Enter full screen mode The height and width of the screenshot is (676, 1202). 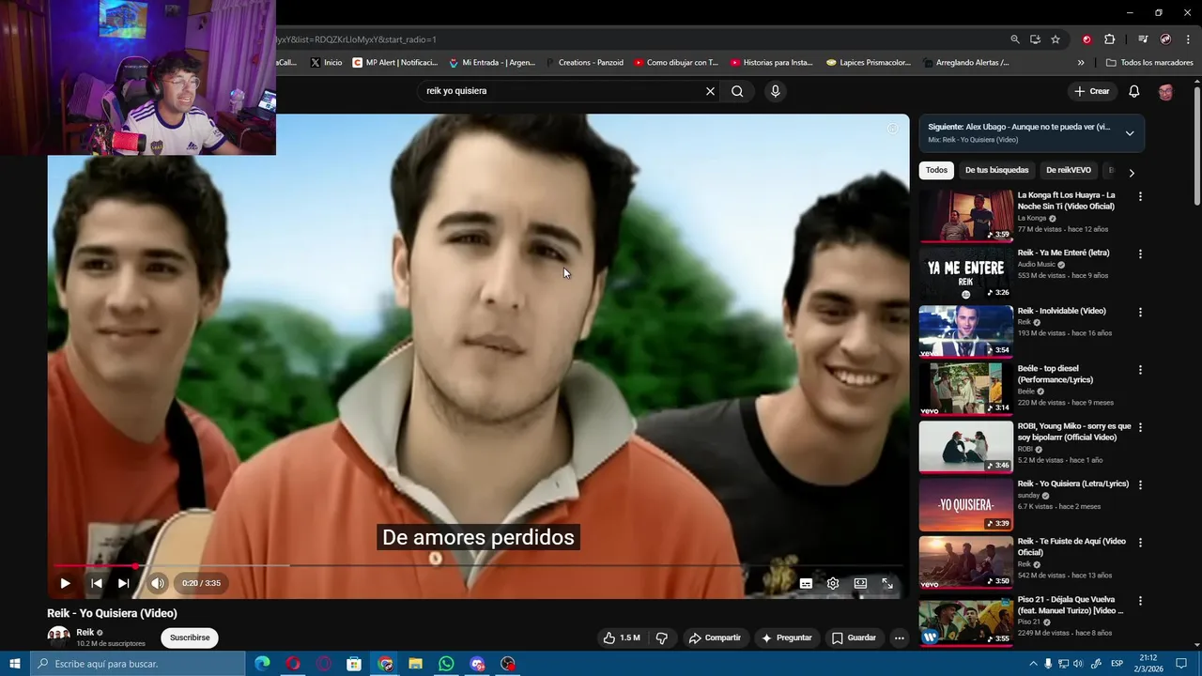coord(887,583)
